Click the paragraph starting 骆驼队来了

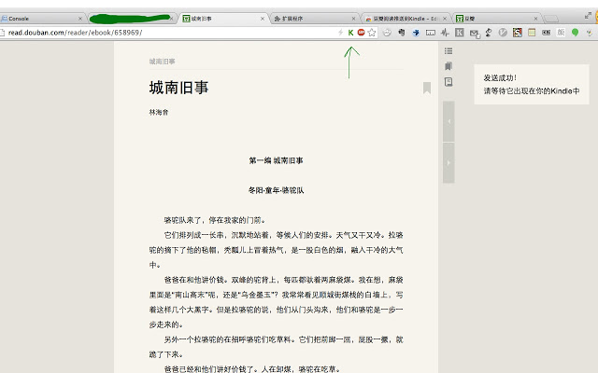215,220
